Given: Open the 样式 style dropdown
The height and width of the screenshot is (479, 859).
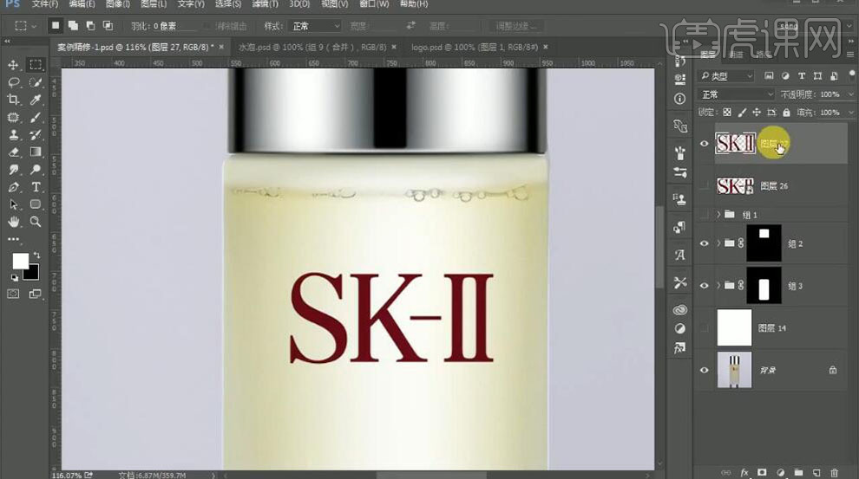Looking at the screenshot, I should pos(316,26).
